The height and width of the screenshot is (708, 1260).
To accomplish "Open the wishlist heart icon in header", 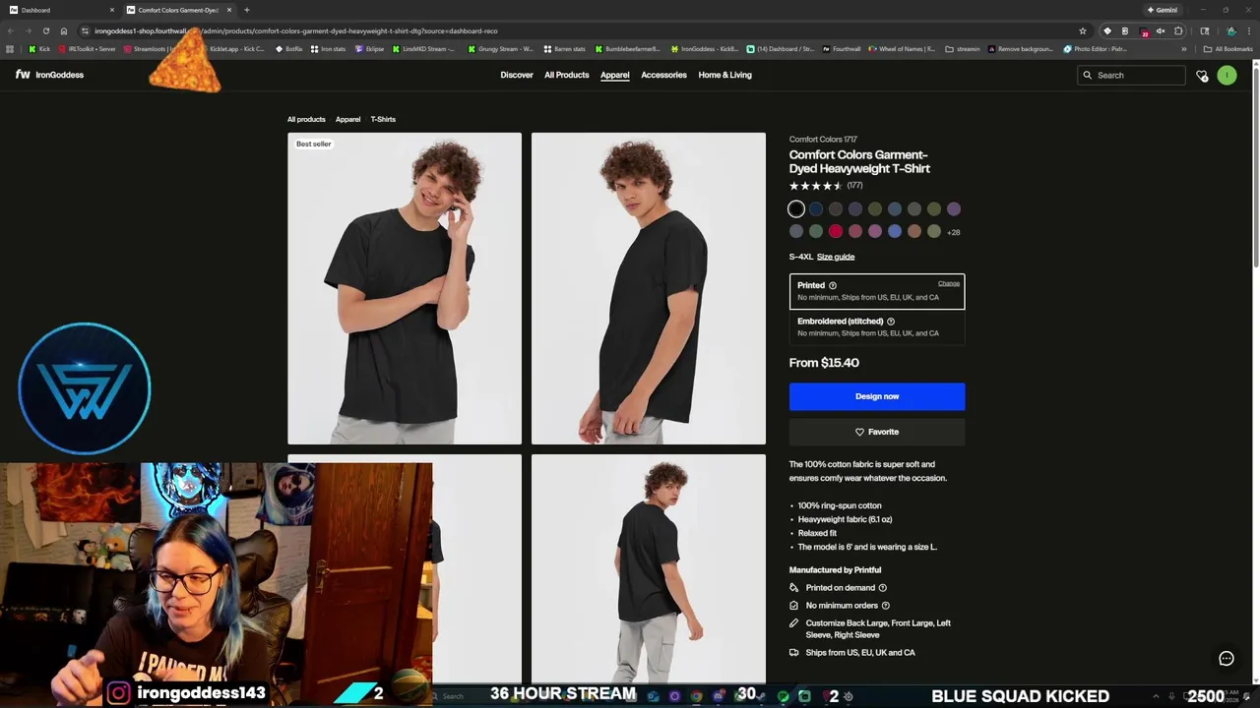I will click(1202, 76).
